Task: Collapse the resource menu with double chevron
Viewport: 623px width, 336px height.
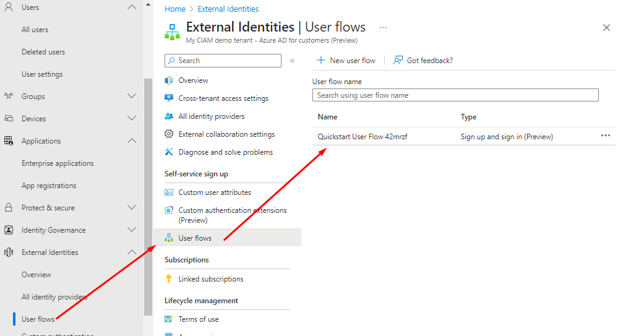Action: pyautogui.click(x=292, y=61)
